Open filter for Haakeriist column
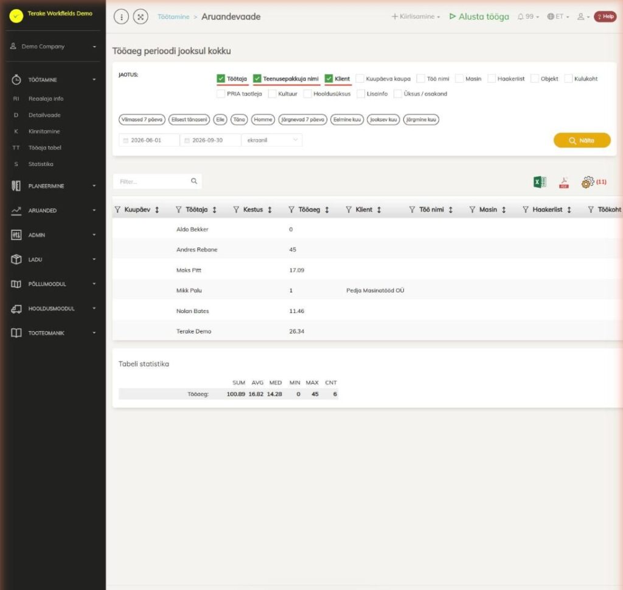This screenshot has height=590, width=623. pos(525,210)
